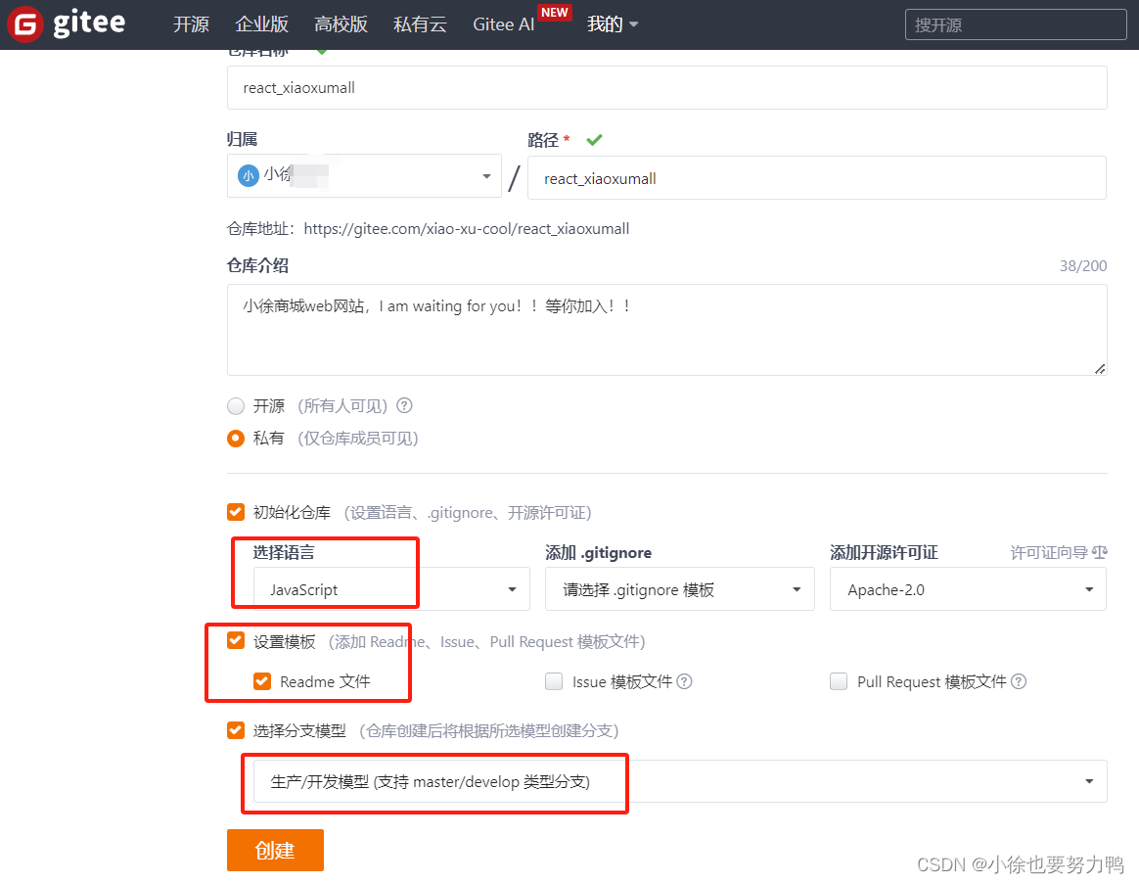The width and height of the screenshot is (1139, 883).
Task: Click the 创建 button
Action: pyautogui.click(x=275, y=851)
